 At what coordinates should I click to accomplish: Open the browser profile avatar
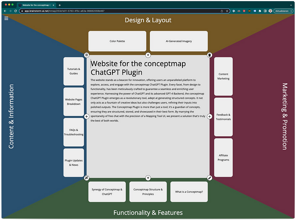pyautogui.click(x=270, y=11)
